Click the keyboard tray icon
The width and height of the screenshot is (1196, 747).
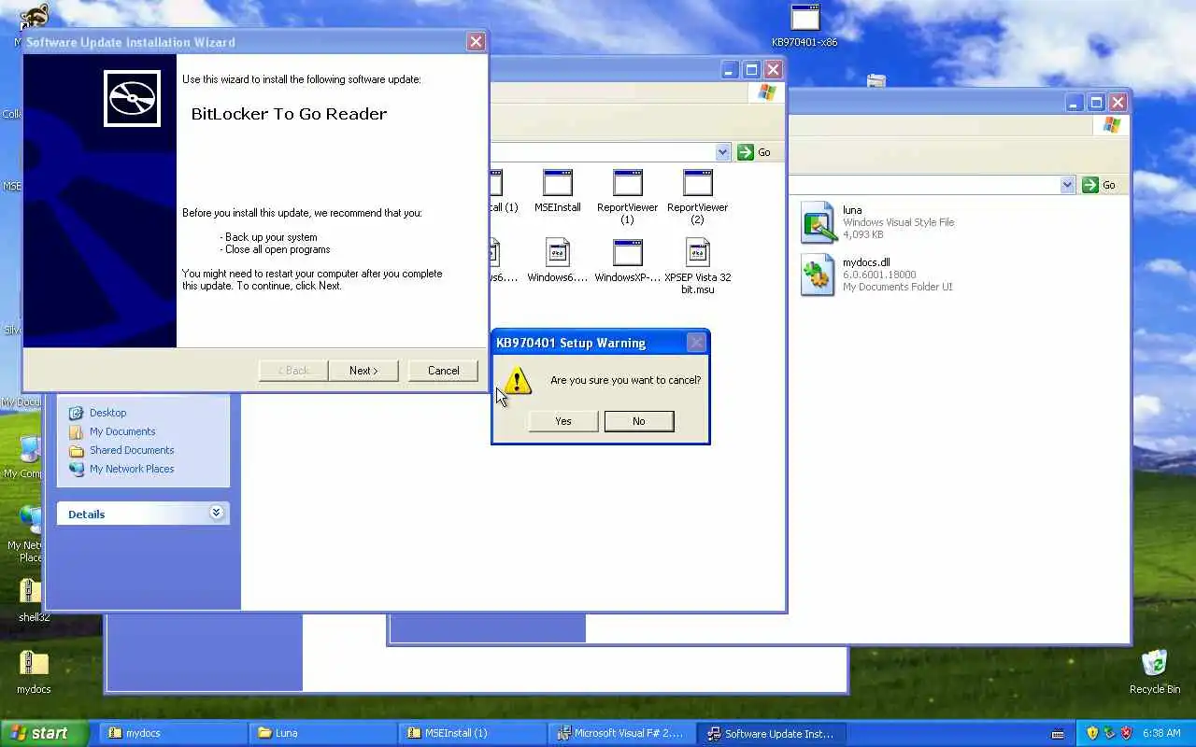1058,734
